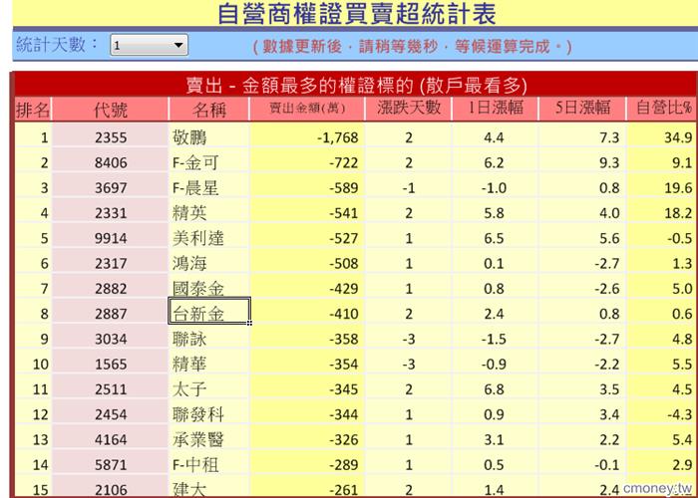Click the 漲跌天數 column header
698x498 pixels.
[408, 109]
